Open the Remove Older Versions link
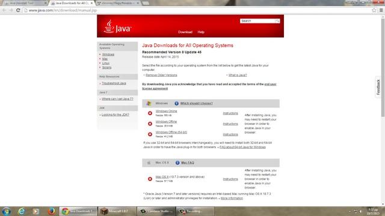 pos(161,75)
